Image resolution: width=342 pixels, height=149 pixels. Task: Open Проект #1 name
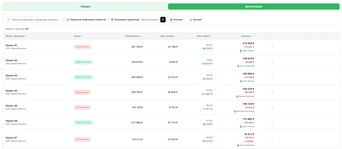pyautogui.click(x=11, y=45)
